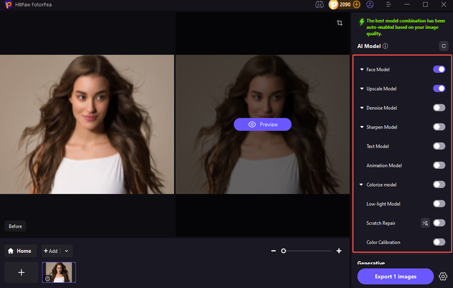
Task: Open the dropdown arrow beside Add
Action: [67, 251]
